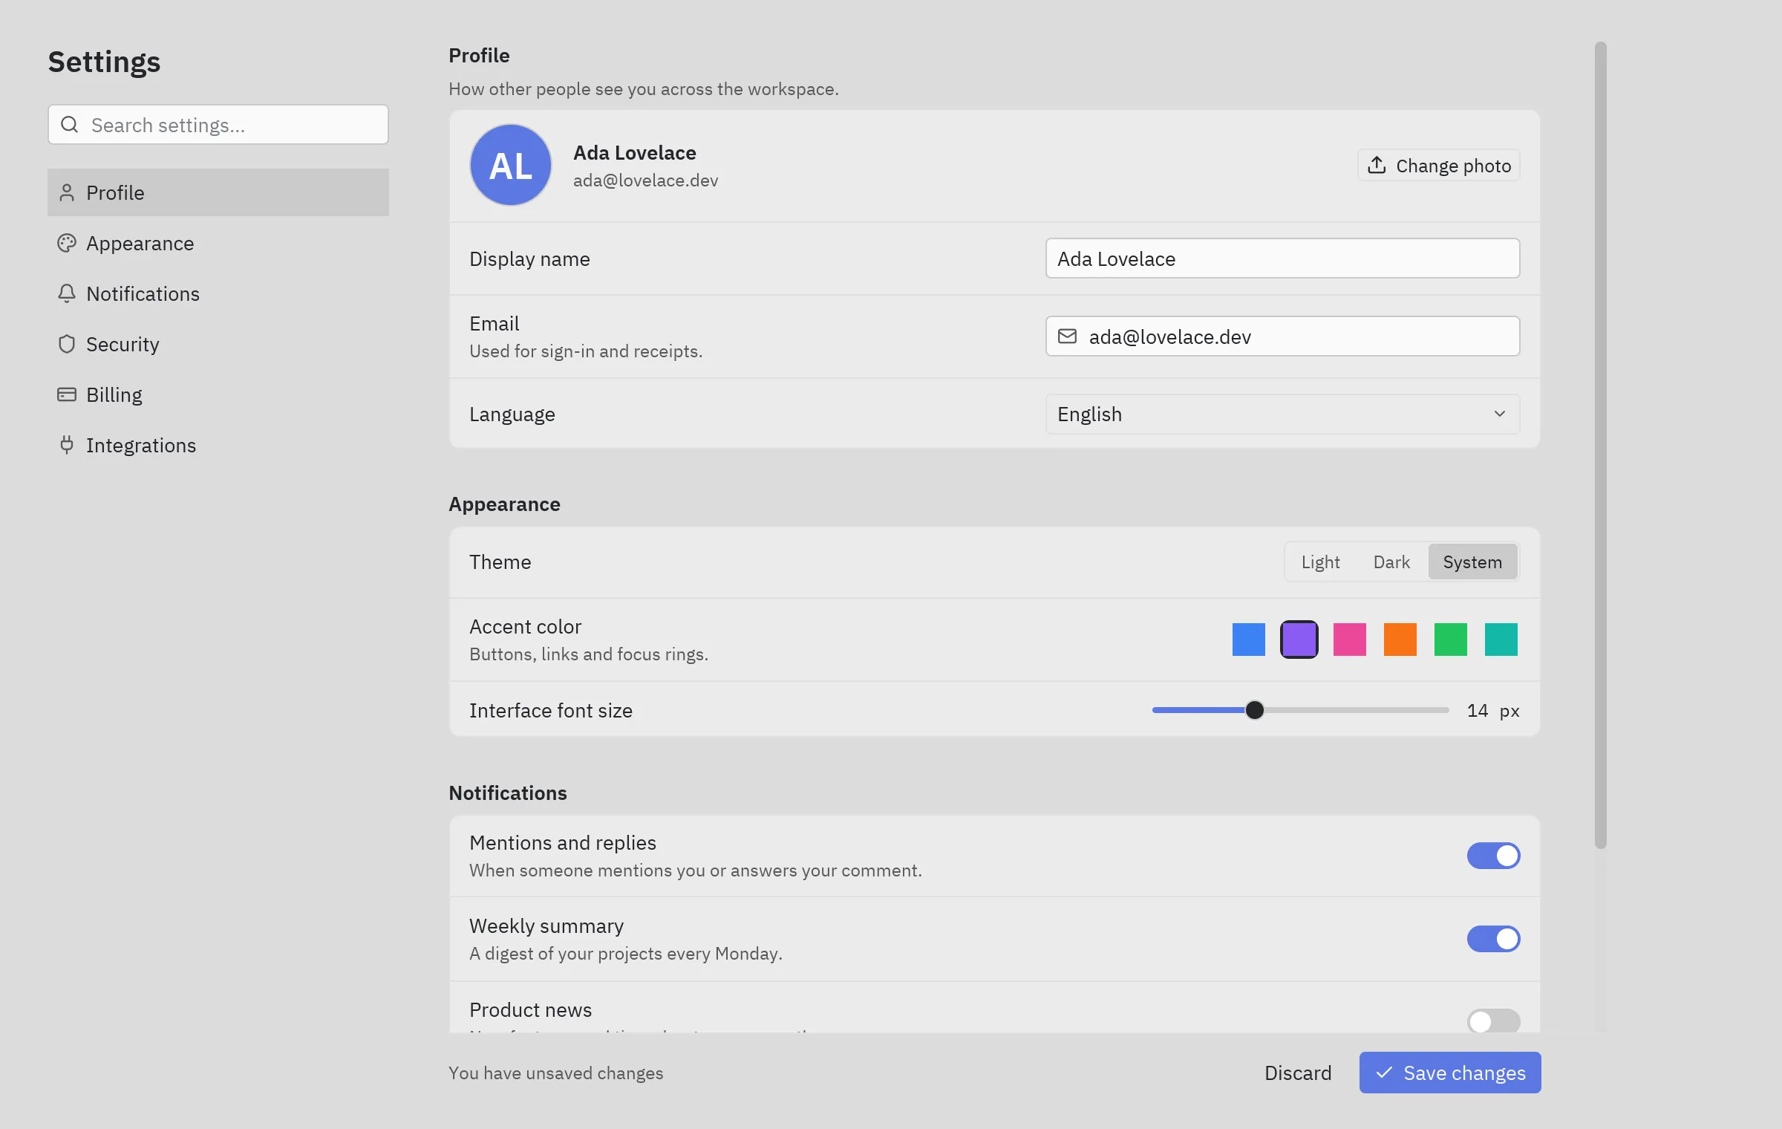The width and height of the screenshot is (1782, 1129).
Task: Enable the Product news toggle
Action: (1493, 1021)
